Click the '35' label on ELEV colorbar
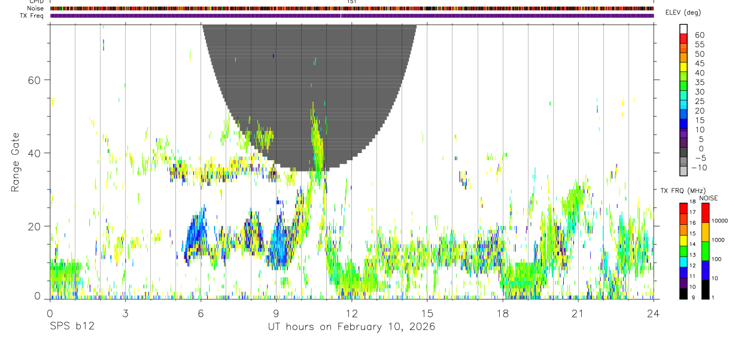The height and width of the screenshot is (339, 735). point(699,83)
